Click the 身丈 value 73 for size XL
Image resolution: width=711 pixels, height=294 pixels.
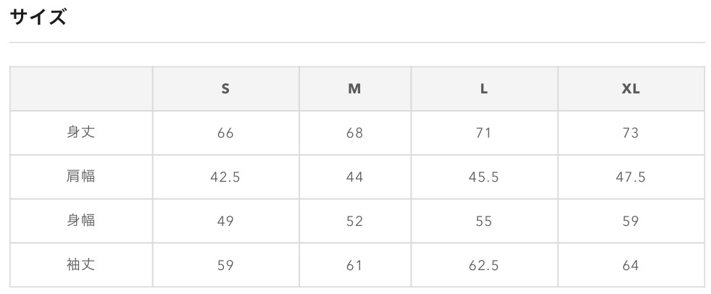(x=631, y=133)
